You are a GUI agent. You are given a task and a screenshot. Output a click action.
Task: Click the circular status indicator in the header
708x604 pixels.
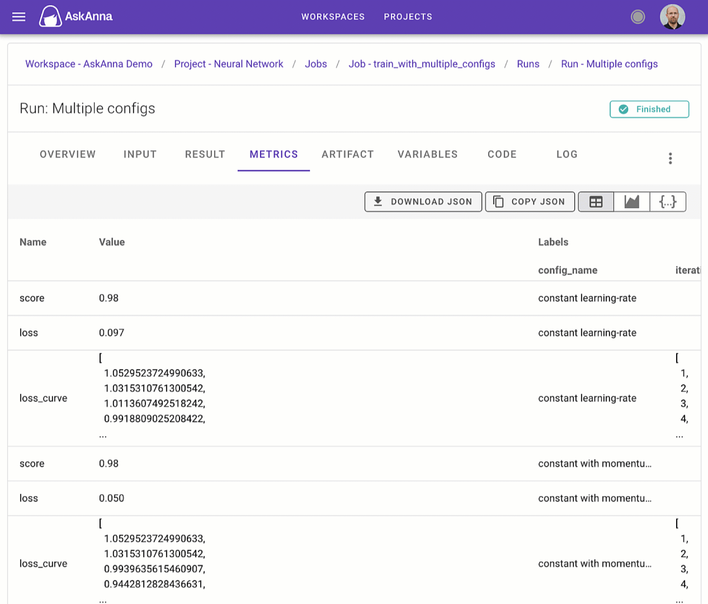tap(638, 17)
